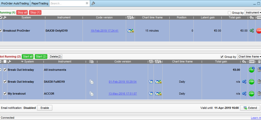Switch to PaperTrading tab
The width and height of the screenshot is (261, 120).
[x=40, y=3]
